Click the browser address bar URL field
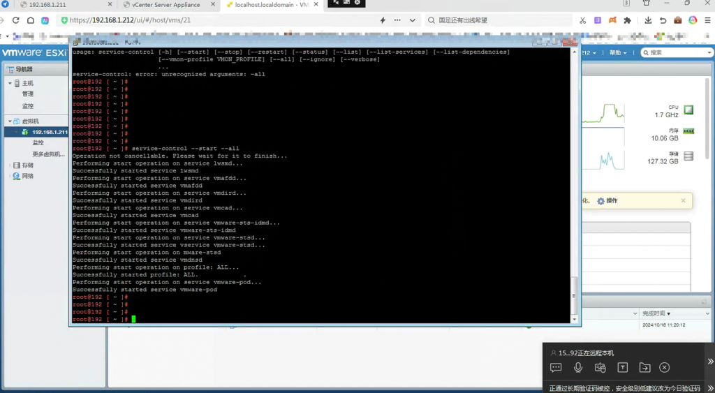 (219, 20)
